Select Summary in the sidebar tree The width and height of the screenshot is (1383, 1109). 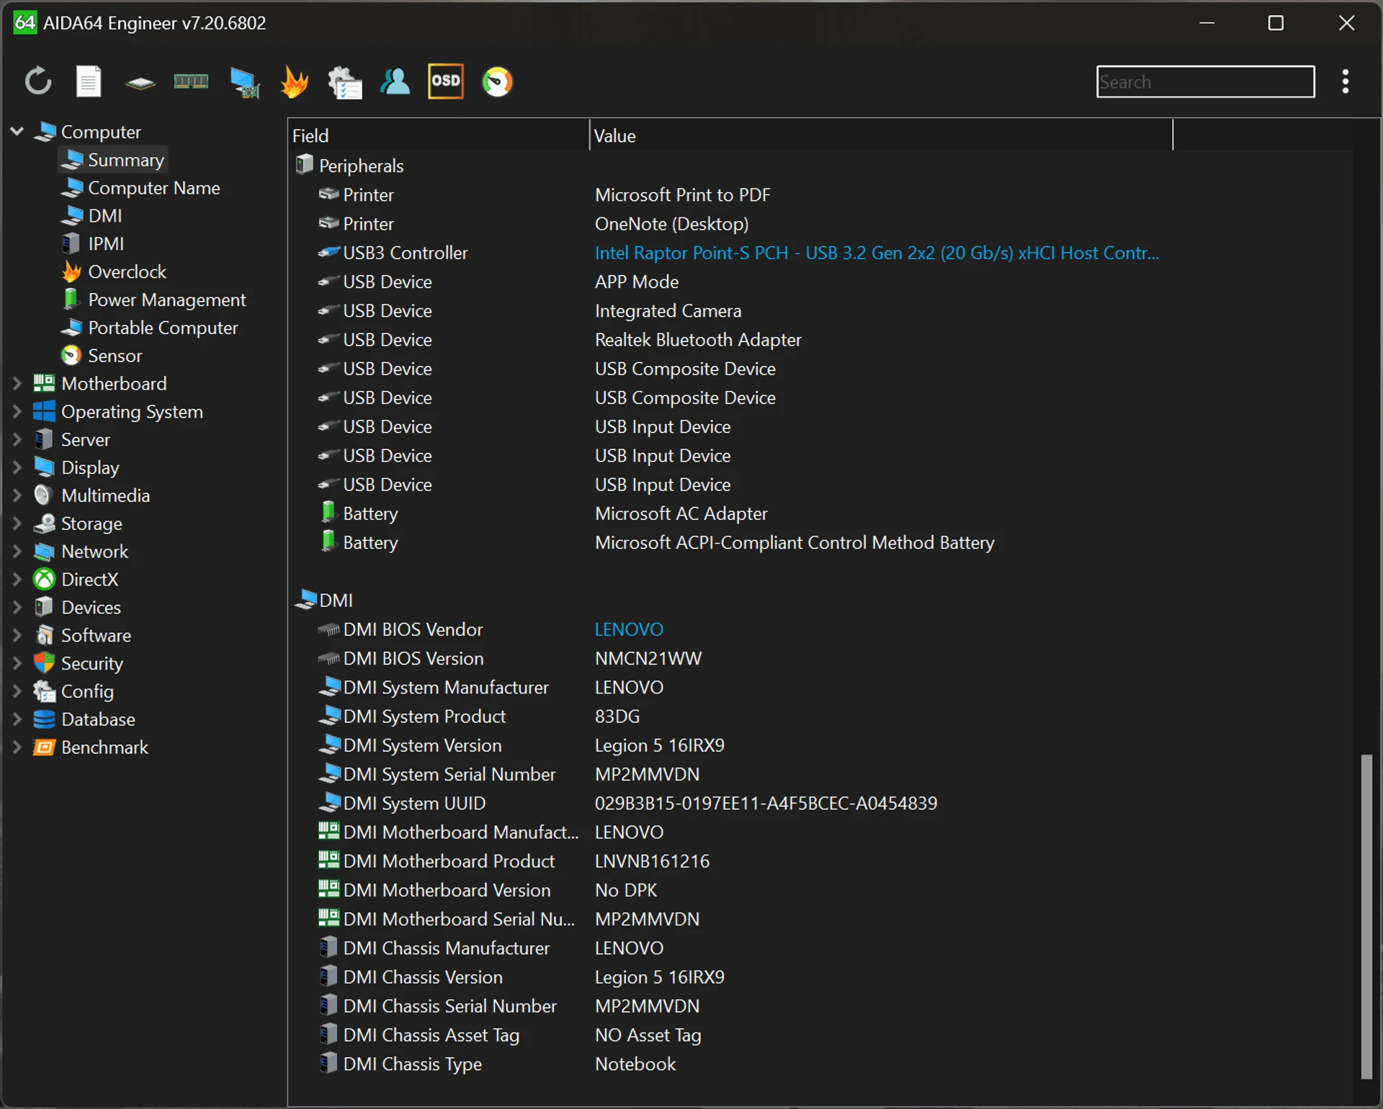click(113, 159)
